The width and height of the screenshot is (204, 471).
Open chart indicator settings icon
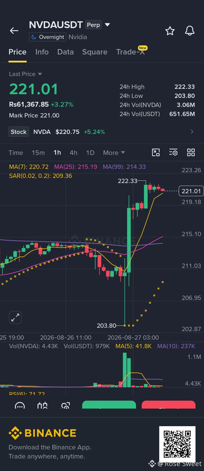pos(173,152)
